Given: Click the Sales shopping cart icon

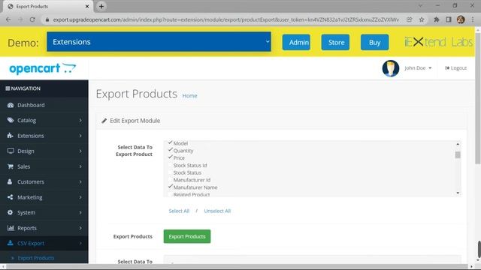Looking at the screenshot, I should (11, 166).
